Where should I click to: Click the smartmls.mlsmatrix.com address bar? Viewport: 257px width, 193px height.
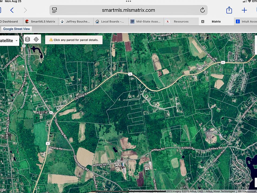tap(128, 10)
